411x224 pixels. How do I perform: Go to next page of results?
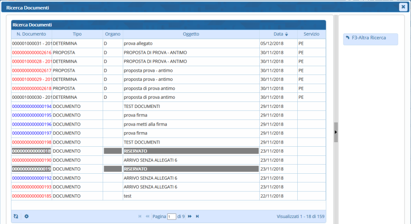[x=190, y=216]
